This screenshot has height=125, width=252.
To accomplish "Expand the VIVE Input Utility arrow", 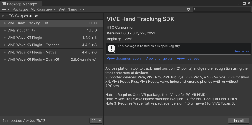I will 4,31.
